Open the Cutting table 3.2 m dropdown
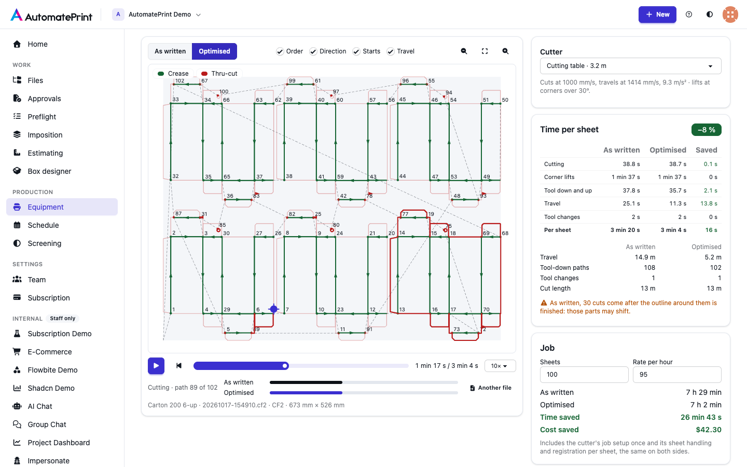This screenshot has height=467, width=747. (x=631, y=66)
